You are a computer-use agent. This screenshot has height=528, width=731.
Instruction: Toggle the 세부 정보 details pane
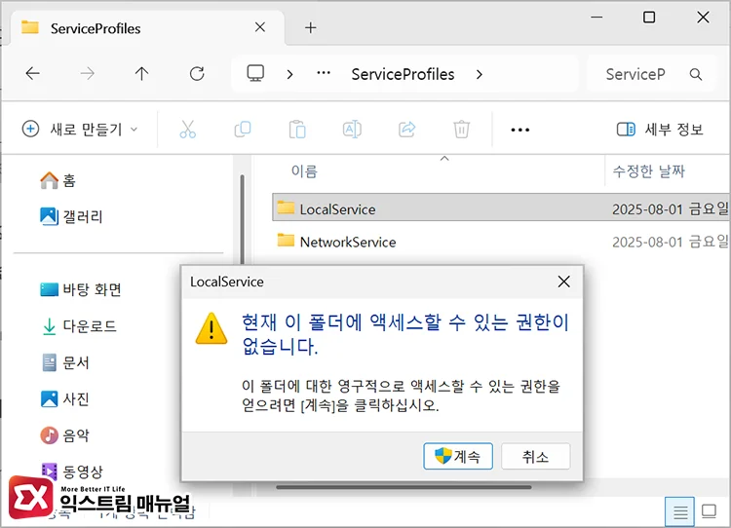coord(660,130)
